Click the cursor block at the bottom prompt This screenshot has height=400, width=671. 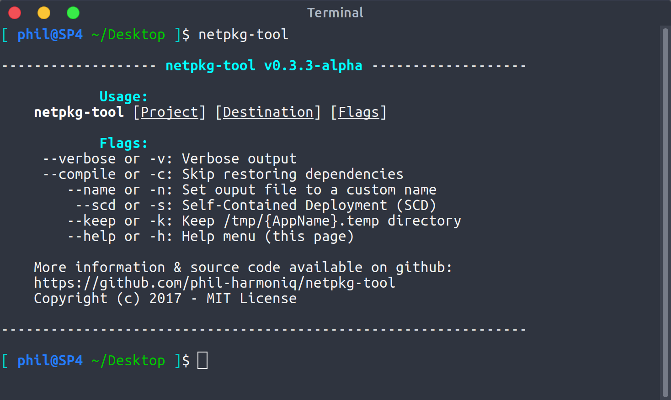202,360
